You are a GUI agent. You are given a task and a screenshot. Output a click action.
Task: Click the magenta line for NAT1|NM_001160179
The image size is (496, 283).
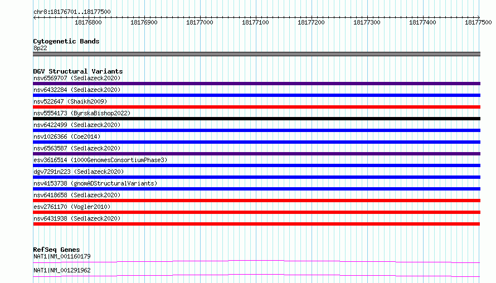click(256, 261)
